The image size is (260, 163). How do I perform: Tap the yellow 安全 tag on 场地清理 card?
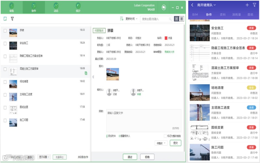click(x=251, y=88)
